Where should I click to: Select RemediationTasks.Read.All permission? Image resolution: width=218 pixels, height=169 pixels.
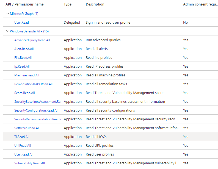tap(33, 84)
